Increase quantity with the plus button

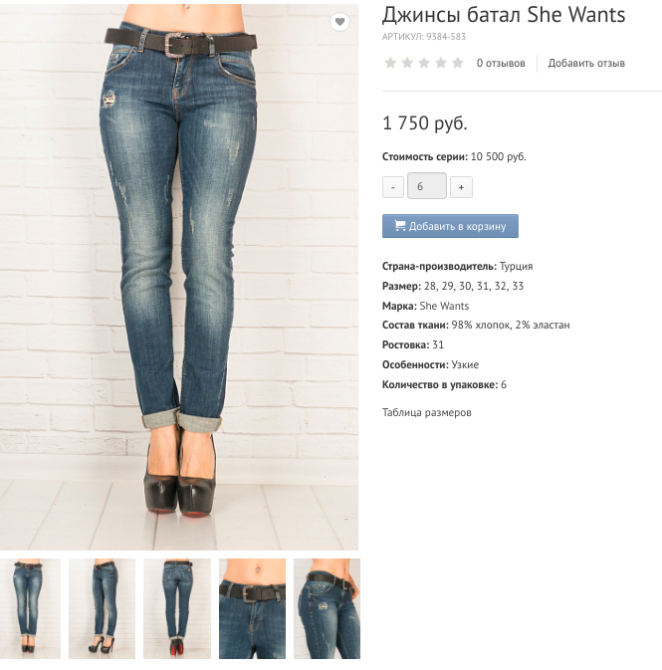click(461, 187)
